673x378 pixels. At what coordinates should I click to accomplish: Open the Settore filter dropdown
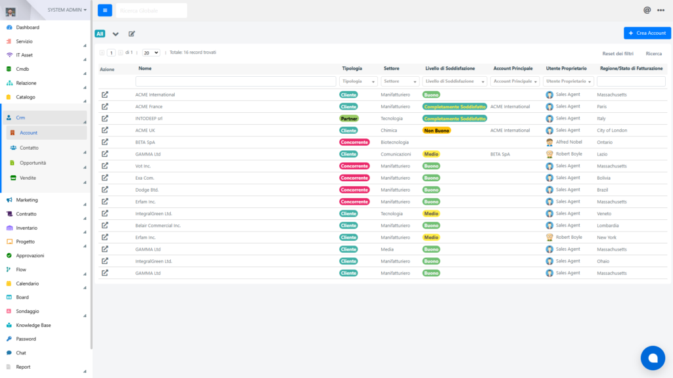point(400,81)
